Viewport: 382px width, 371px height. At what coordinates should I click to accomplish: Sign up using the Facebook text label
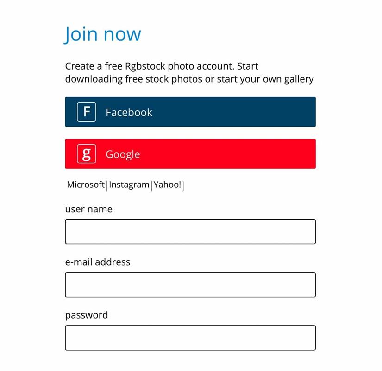[x=129, y=112]
